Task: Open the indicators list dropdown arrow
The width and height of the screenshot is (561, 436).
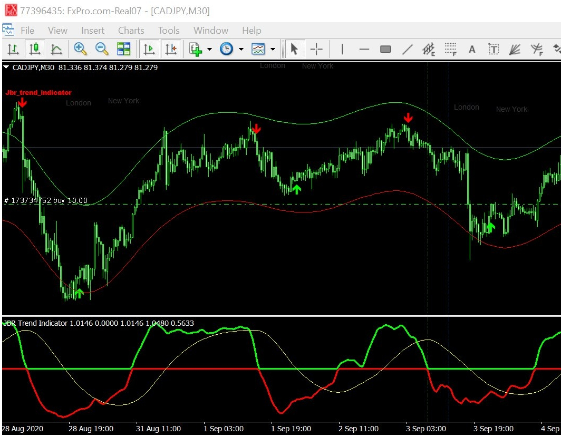Action: click(x=209, y=50)
